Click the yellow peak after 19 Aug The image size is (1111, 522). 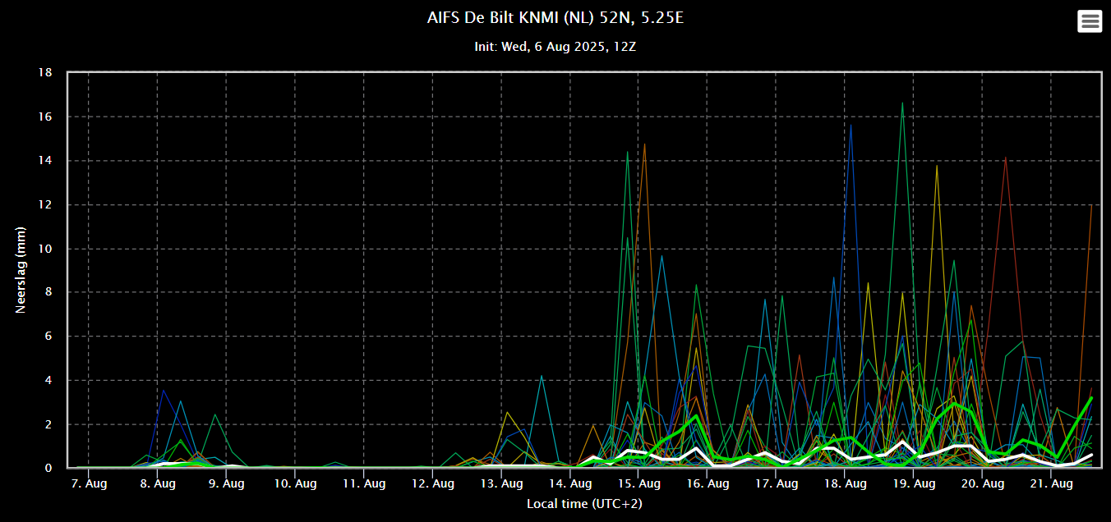pyautogui.click(x=937, y=166)
